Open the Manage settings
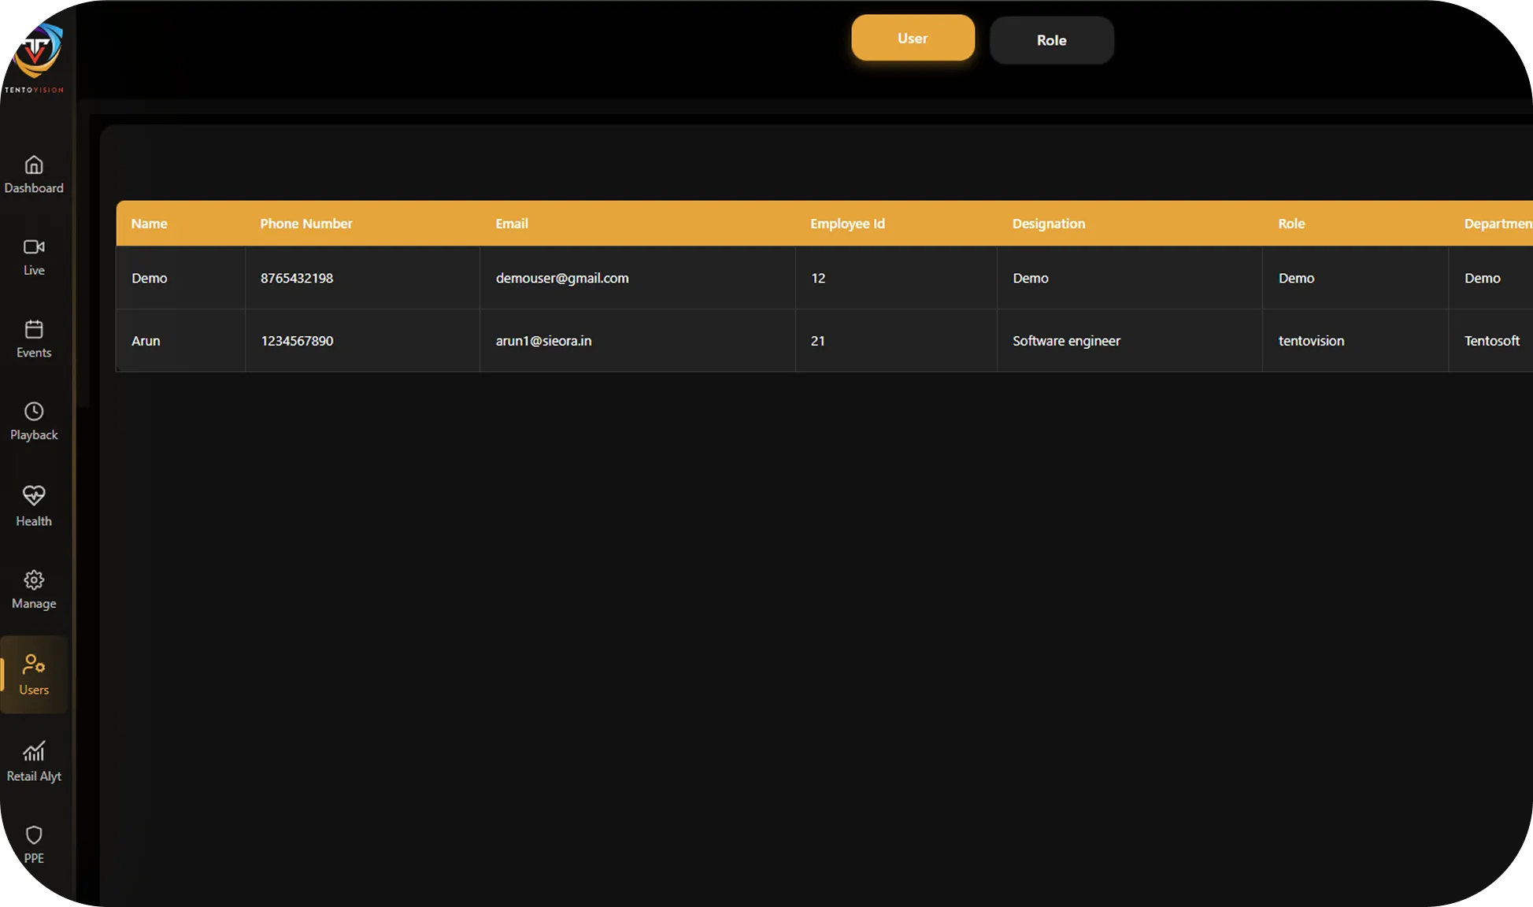Image resolution: width=1533 pixels, height=907 pixels. point(34,590)
